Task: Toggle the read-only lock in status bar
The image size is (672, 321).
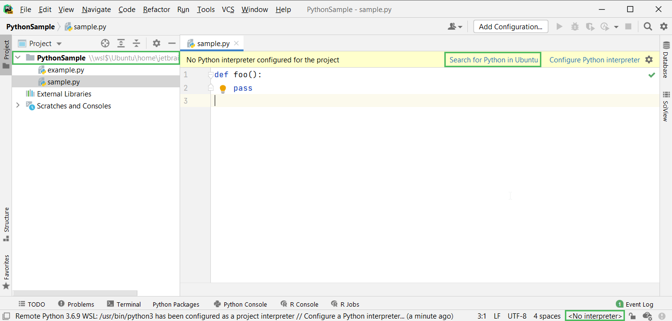Action: (x=632, y=316)
